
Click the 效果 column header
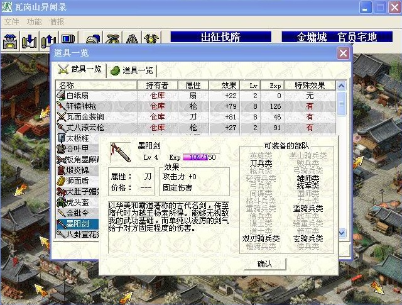click(x=229, y=85)
